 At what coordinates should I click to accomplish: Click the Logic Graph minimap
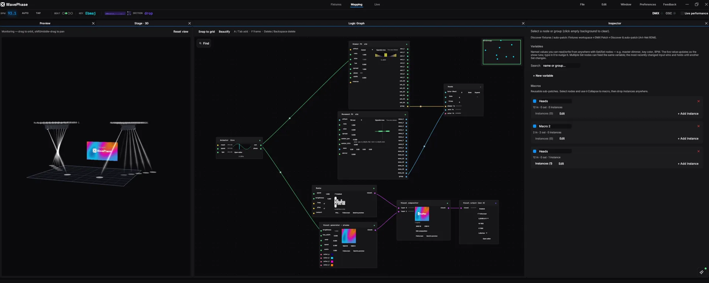coord(501,52)
